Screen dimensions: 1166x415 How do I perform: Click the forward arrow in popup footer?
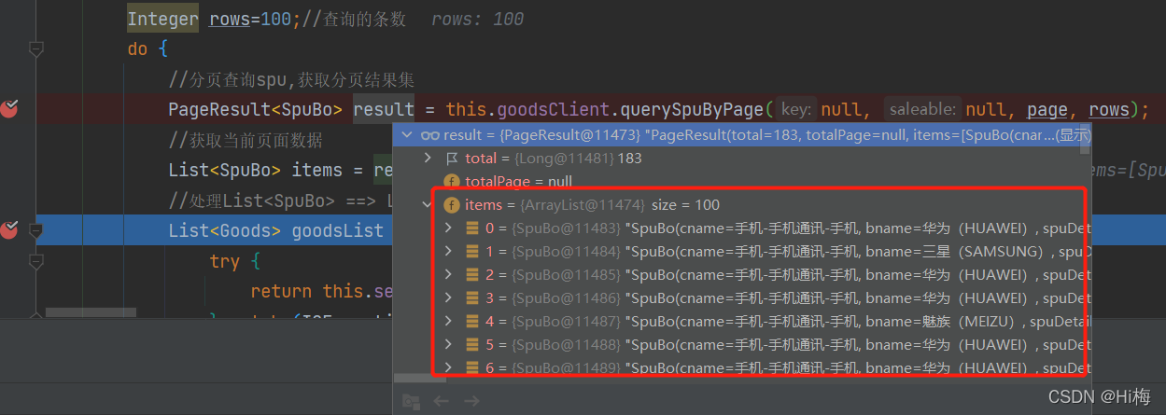(x=471, y=401)
